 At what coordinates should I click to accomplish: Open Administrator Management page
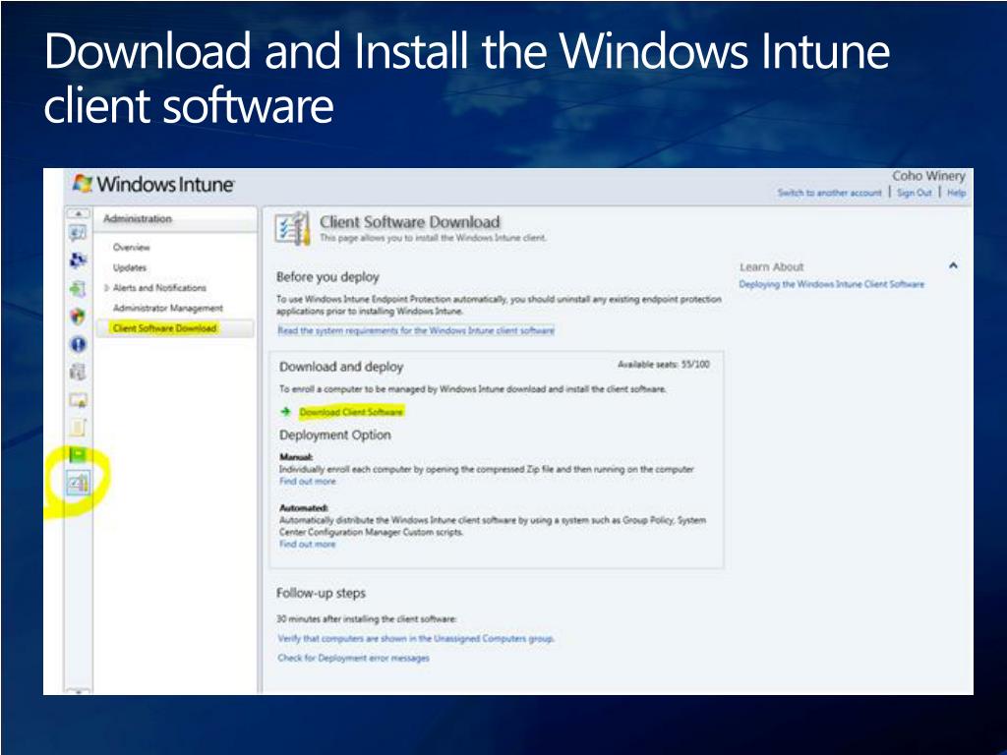tap(167, 308)
